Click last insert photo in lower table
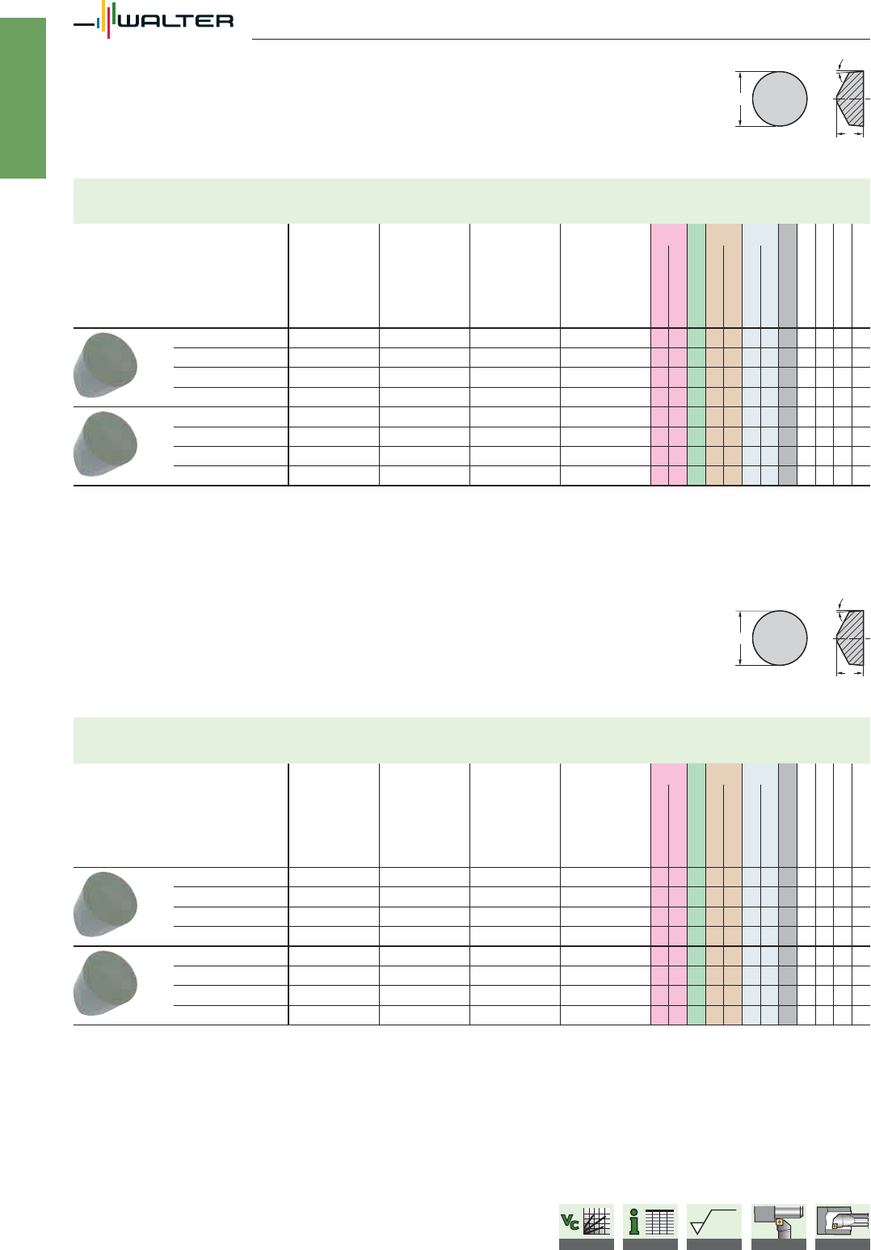The image size is (871, 1250). [105, 983]
